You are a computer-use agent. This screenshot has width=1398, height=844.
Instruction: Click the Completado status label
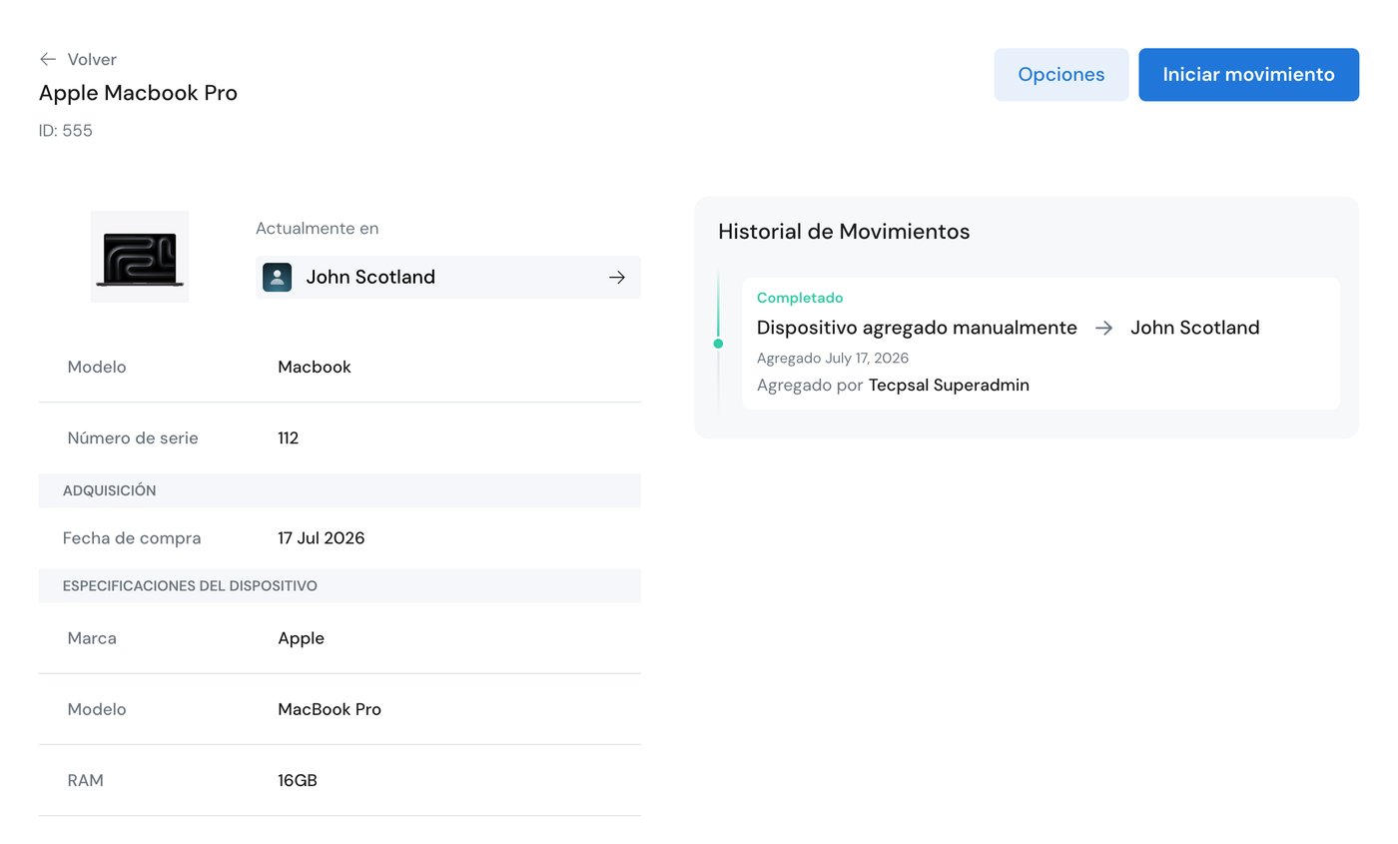(x=800, y=298)
